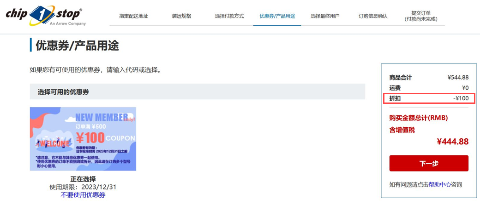Click the 商品合计 amount ¥544.88
Viewport: 480px width, 205px height.
(x=458, y=77)
